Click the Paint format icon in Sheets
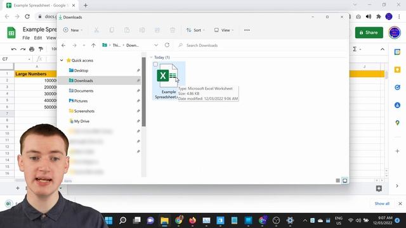Screen dimensions: 406x228 [41, 49]
